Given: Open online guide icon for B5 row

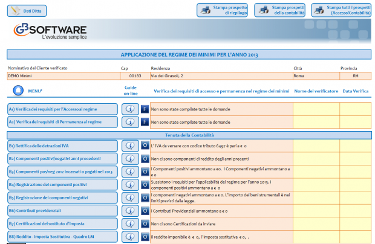Looking at the screenshot, I should (130, 197).
